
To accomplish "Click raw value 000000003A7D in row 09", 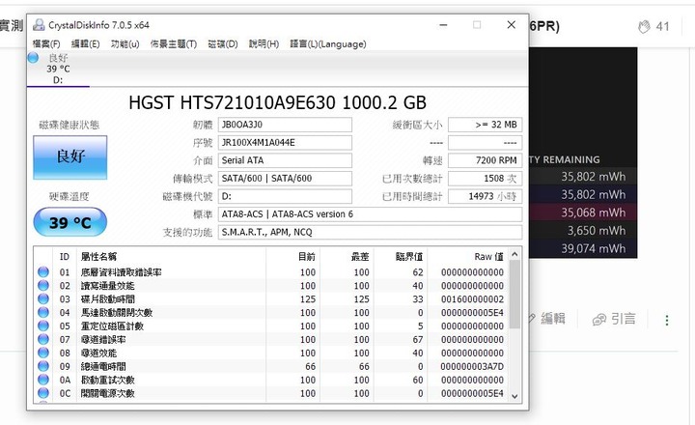I will (x=472, y=366).
